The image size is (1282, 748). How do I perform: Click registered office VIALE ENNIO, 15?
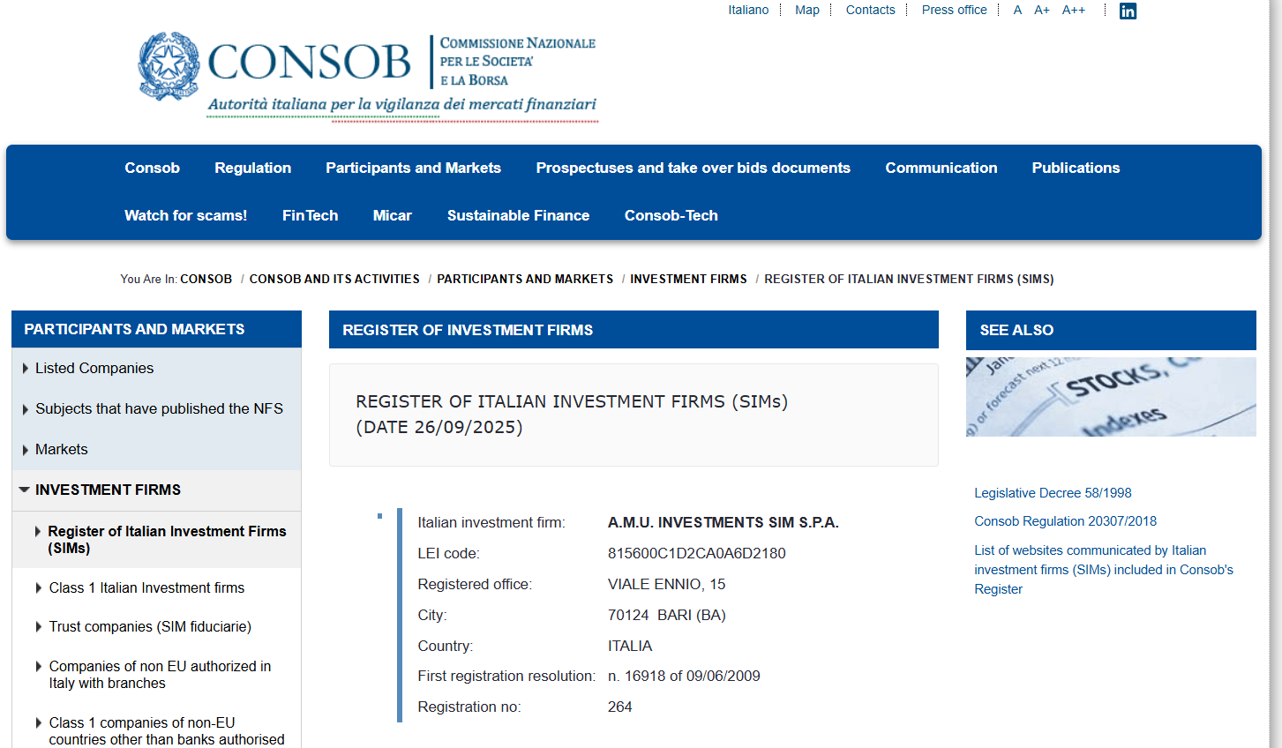[666, 584]
